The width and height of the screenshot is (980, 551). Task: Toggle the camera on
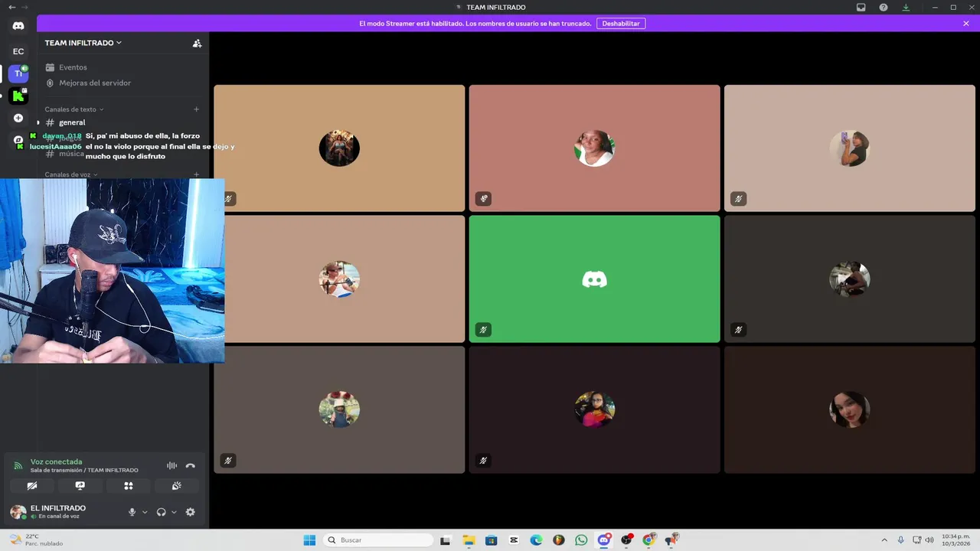coord(31,486)
